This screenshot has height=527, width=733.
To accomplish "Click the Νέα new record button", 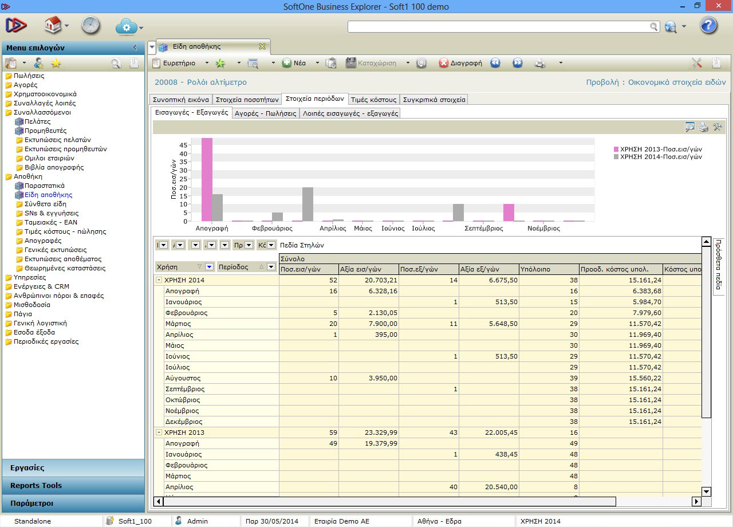I will (294, 63).
